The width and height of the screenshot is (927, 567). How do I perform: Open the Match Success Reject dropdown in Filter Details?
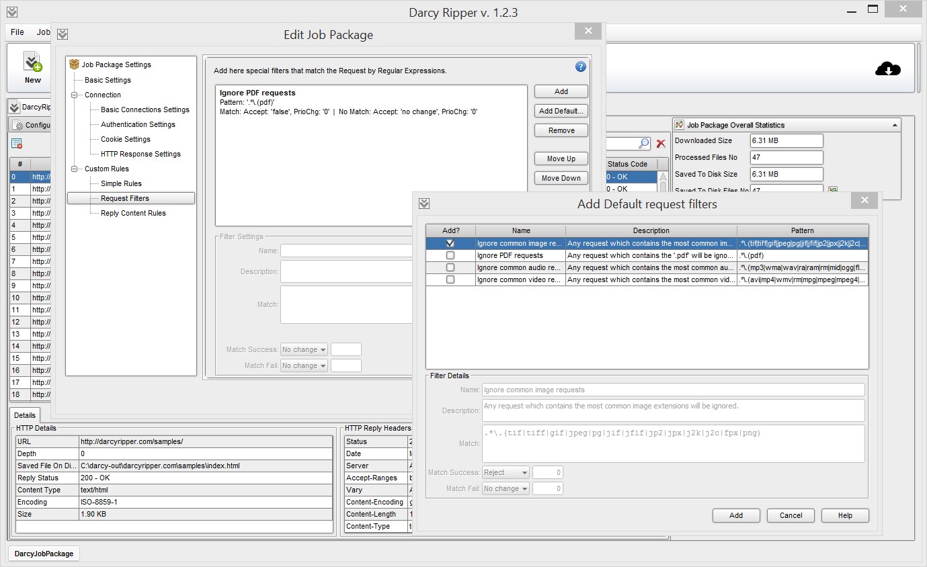[x=506, y=472]
